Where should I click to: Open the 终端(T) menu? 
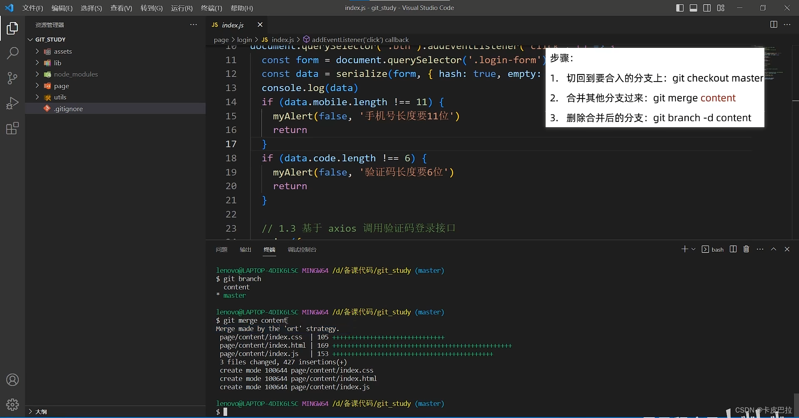pos(211,8)
